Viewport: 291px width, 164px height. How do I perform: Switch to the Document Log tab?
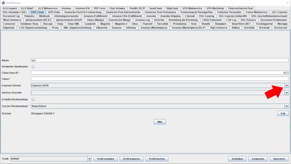11,16
